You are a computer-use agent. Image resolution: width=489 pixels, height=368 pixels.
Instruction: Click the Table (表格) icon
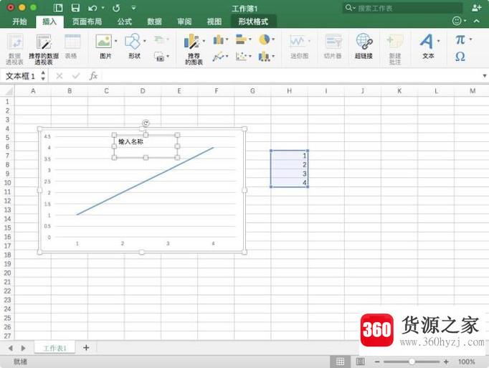point(72,42)
